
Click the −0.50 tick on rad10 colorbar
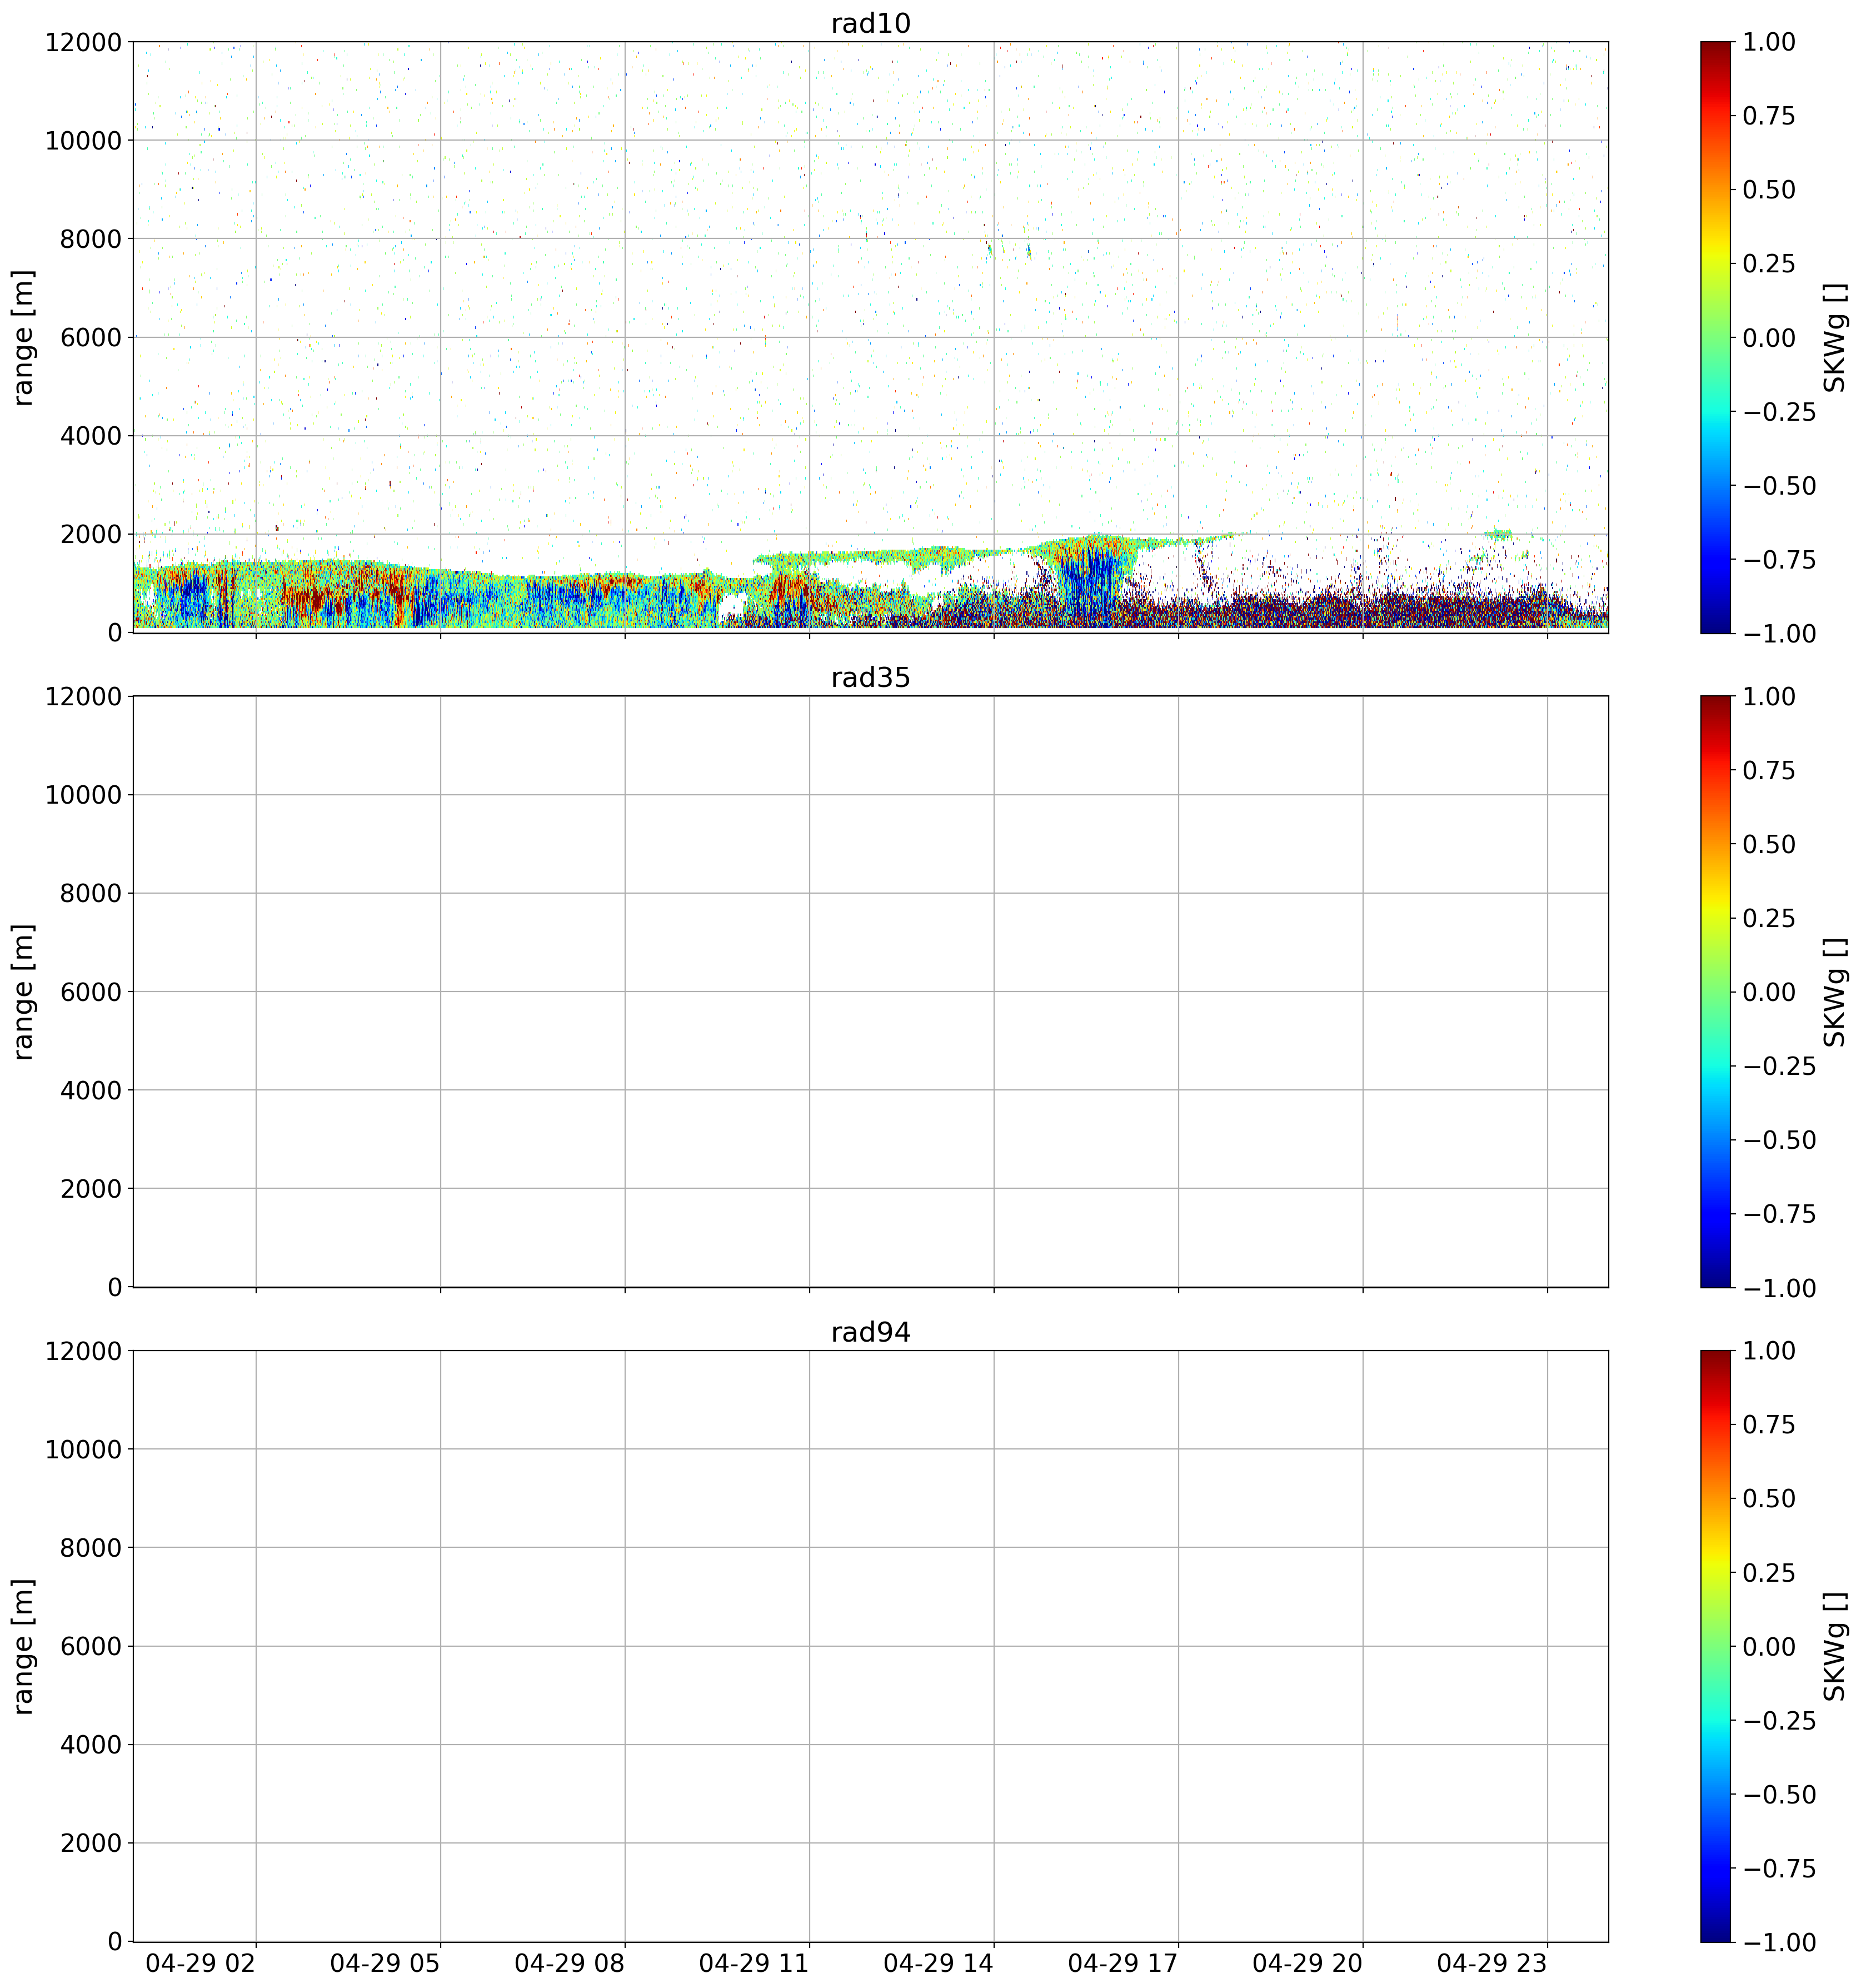[1779, 486]
